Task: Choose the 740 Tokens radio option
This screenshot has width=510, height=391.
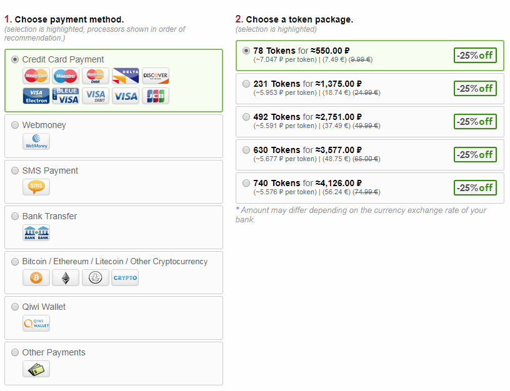Action: (x=246, y=183)
